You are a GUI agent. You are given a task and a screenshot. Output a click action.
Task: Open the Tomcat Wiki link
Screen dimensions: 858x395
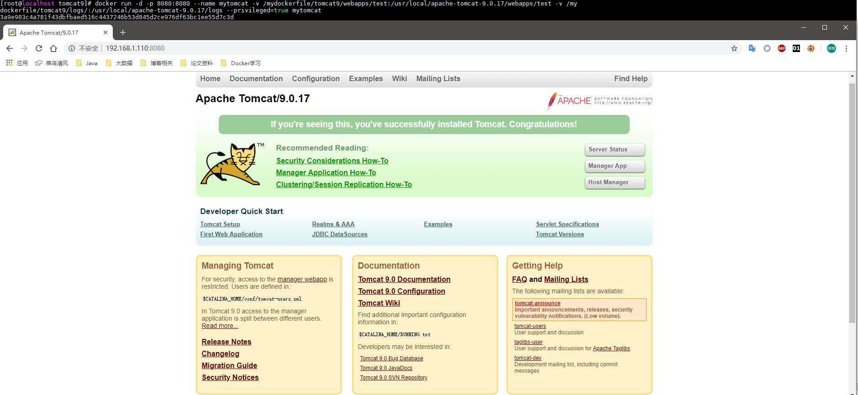pos(379,303)
